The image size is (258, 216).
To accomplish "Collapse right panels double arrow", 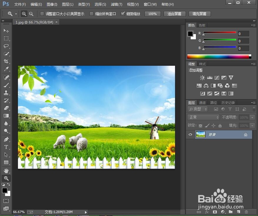I will coord(254,21).
